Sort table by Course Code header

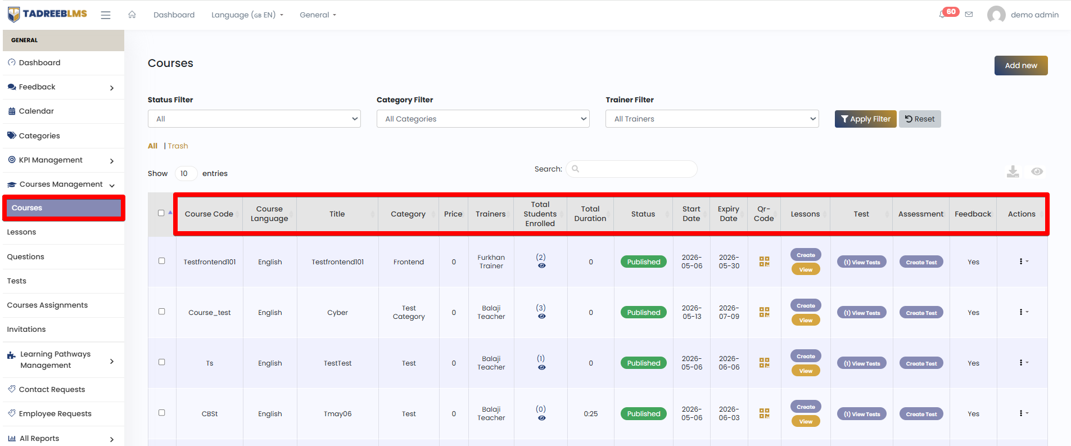pos(209,214)
